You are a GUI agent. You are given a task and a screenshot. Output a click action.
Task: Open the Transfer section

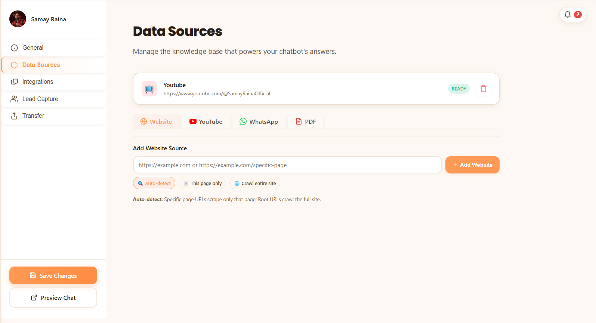pyautogui.click(x=53, y=116)
